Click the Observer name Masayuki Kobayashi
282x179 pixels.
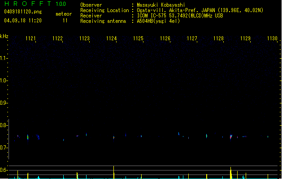click(161, 5)
